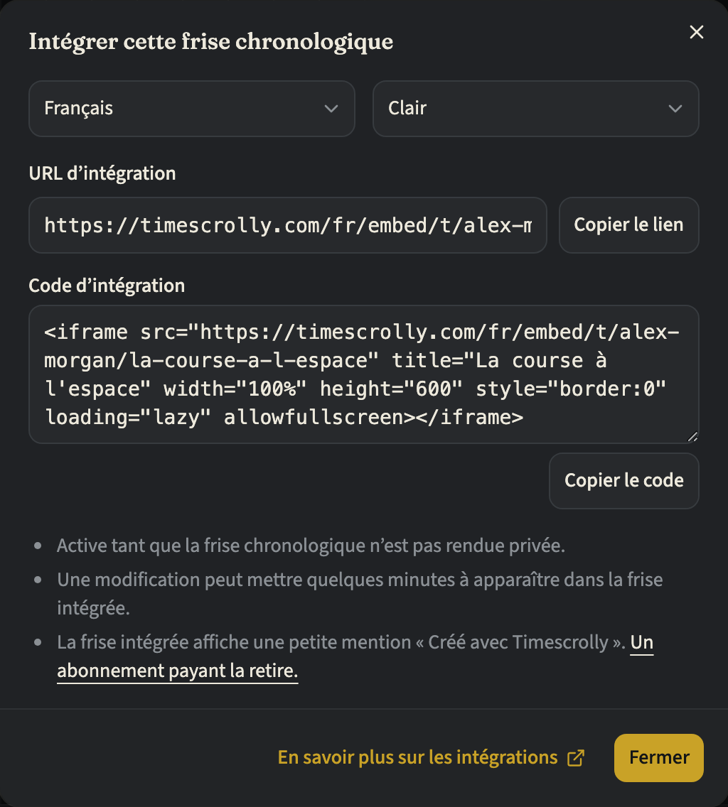Click the external link icon beside En savoir plus
This screenshot has height=807, width=728.
575,758
